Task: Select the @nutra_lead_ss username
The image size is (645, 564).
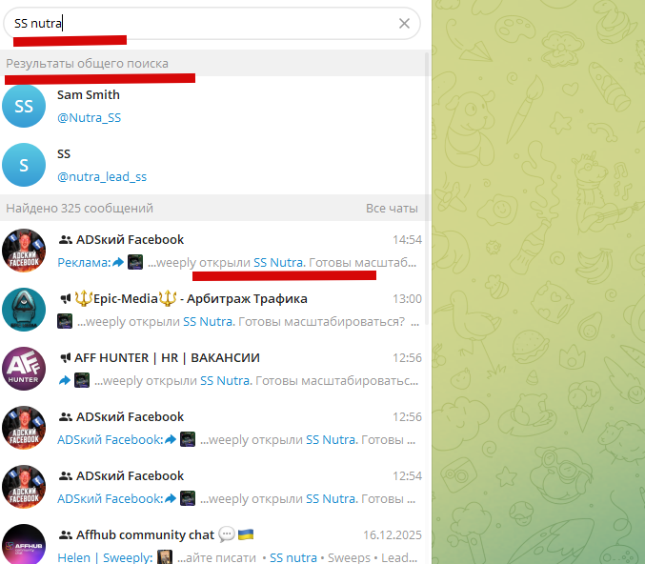Action: (x=102, y=177)
